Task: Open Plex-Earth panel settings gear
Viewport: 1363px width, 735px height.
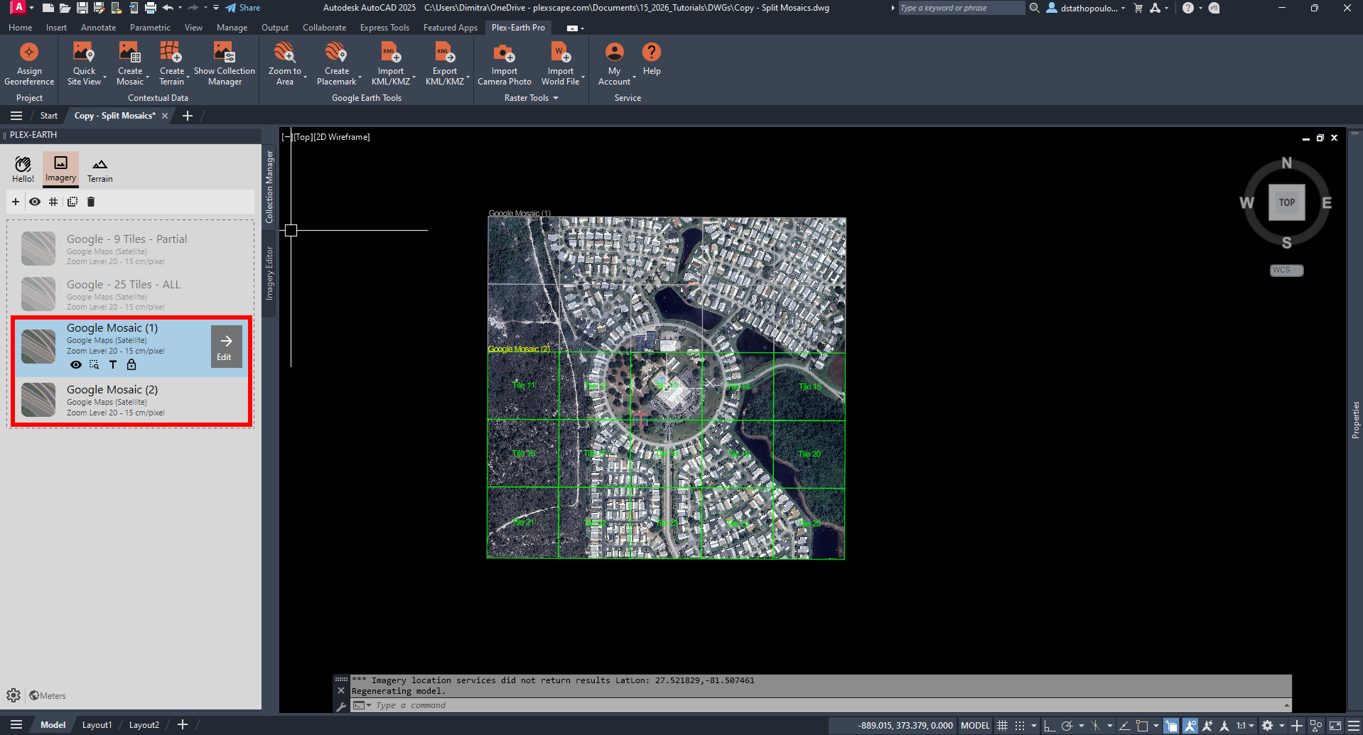Action: click(14, 695)
